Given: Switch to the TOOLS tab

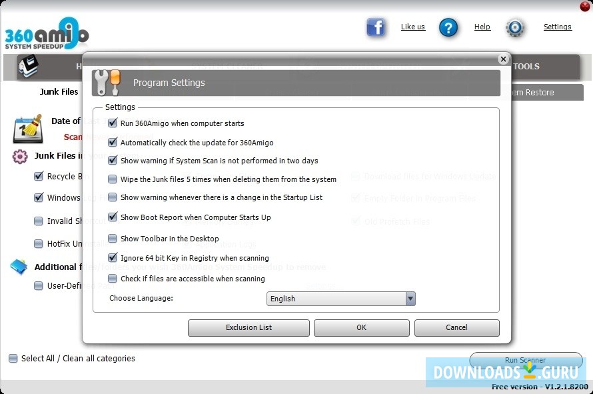Looking at the screenshot, I should pos(526,66).
